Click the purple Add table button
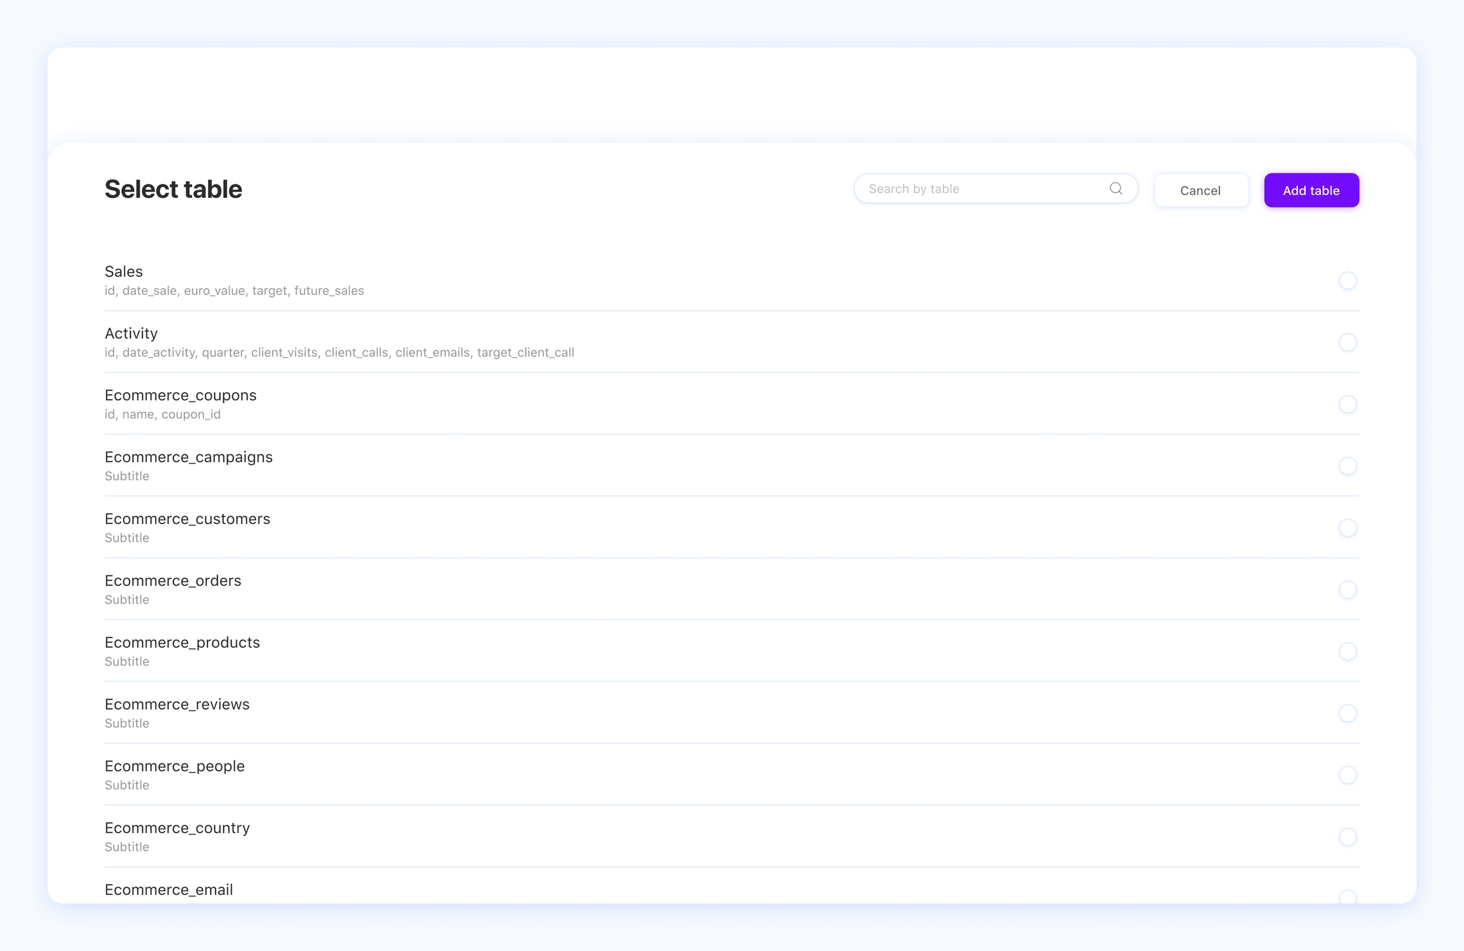Viewport: 1464px width, 951px height. pos(1311,190)
